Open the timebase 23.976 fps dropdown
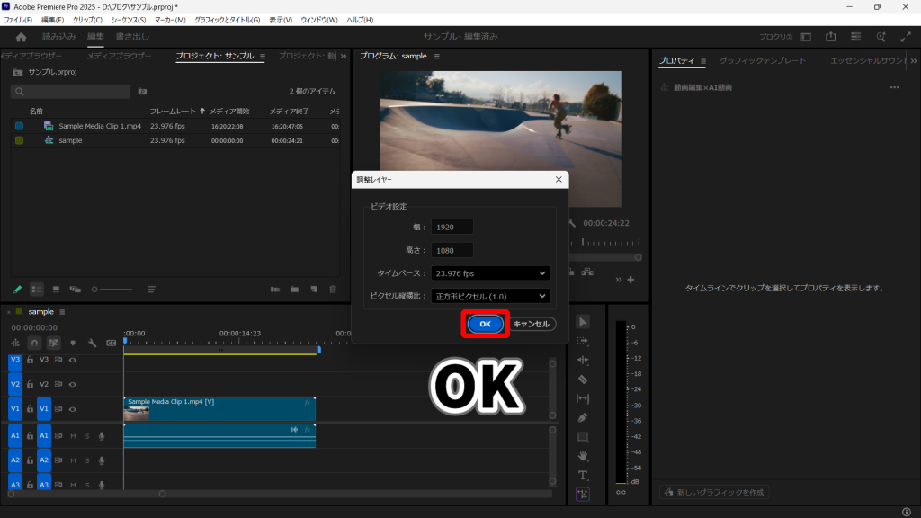 coord(490,273)
